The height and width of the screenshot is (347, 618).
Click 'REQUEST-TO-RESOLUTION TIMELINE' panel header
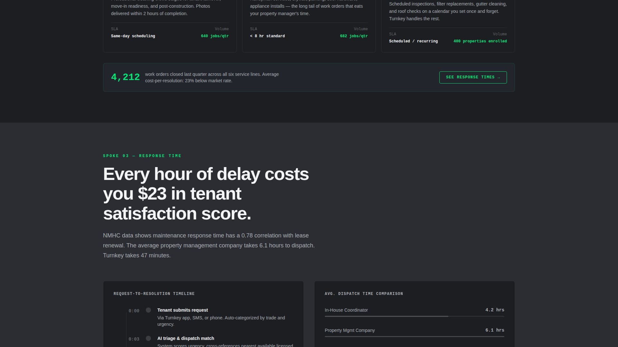click(x=154, y=294)
